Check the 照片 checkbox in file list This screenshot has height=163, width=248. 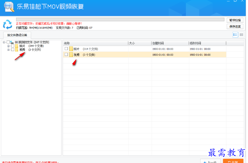pos(66,49)
